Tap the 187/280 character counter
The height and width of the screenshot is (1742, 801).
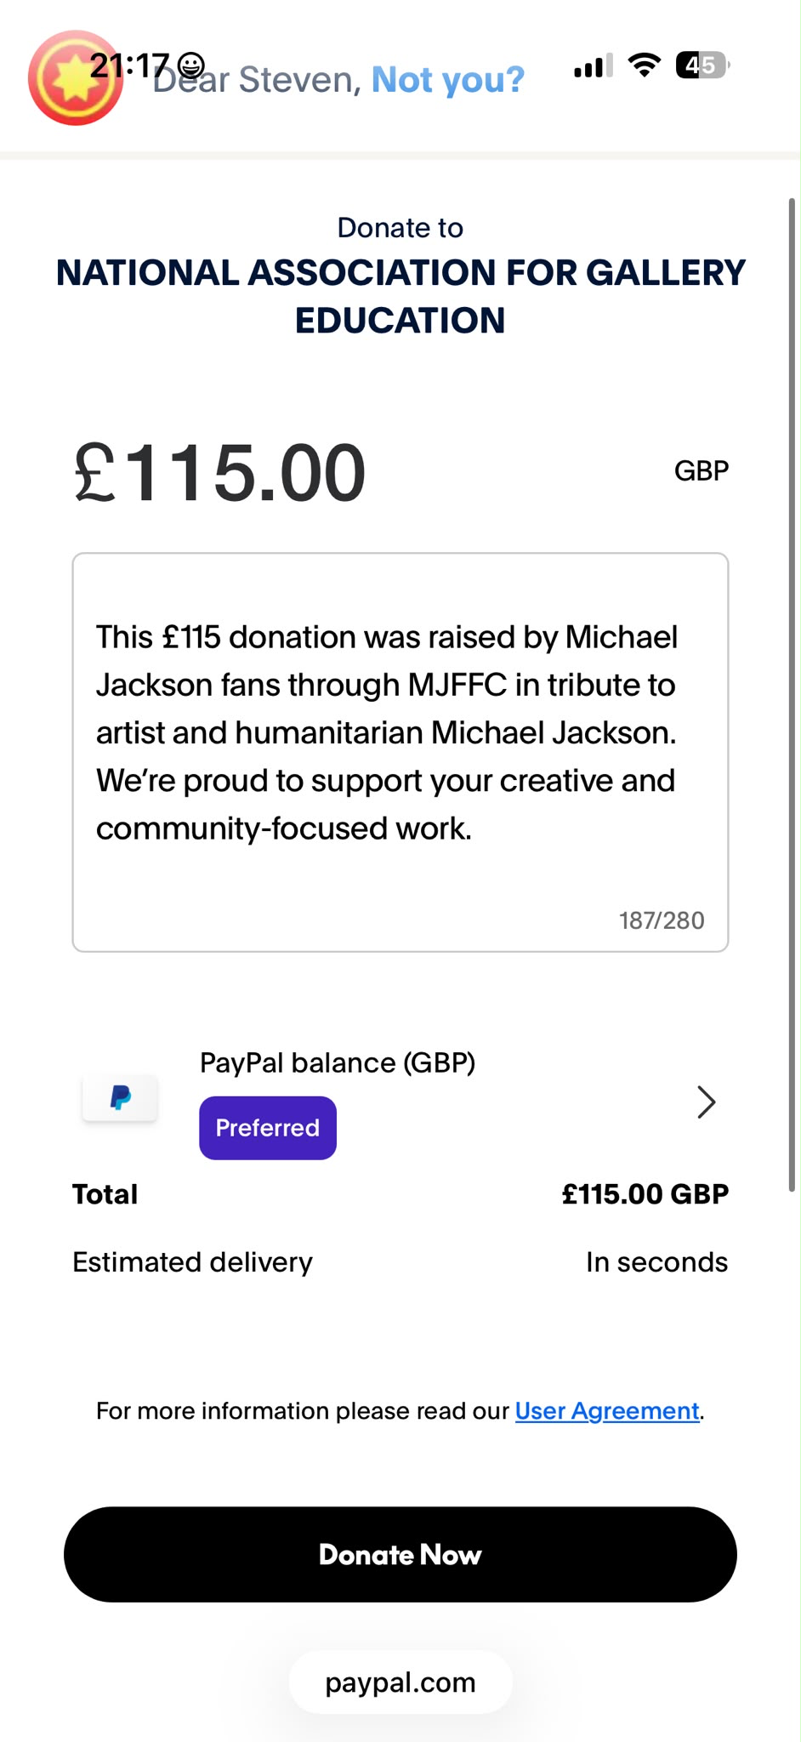coord(662,920)
